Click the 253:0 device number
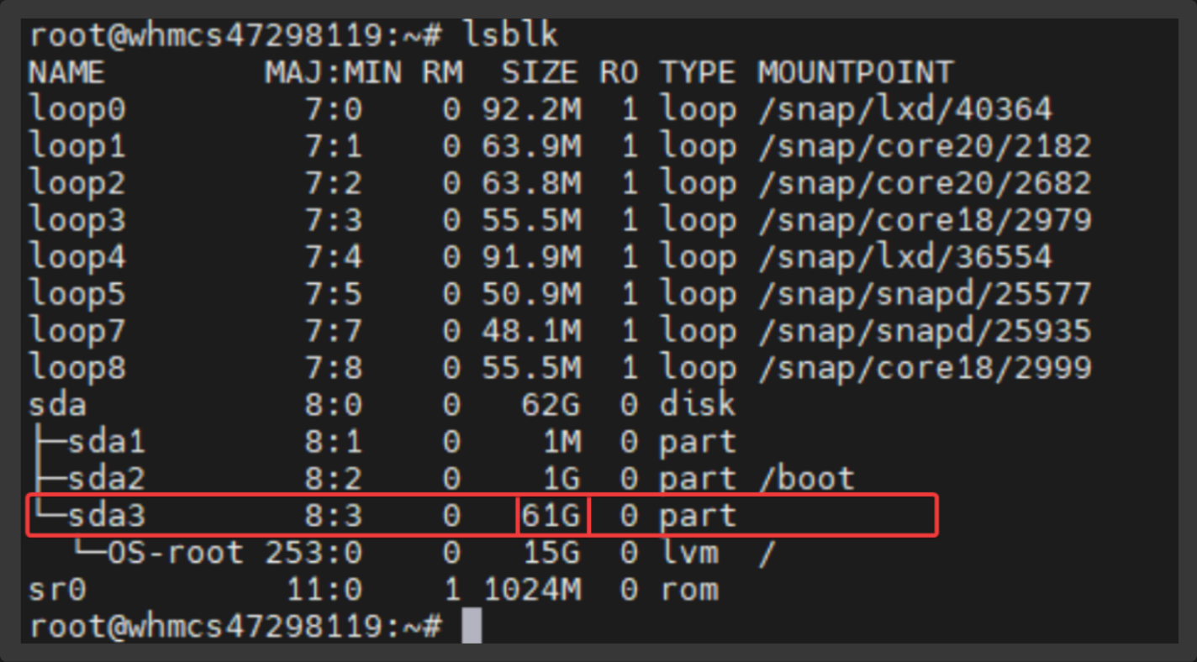The height and width of the screenshot is (662, 1197). [314, 553]
